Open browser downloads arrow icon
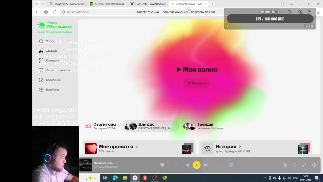This screenshot has height=182, width=323. click(318, 12)
